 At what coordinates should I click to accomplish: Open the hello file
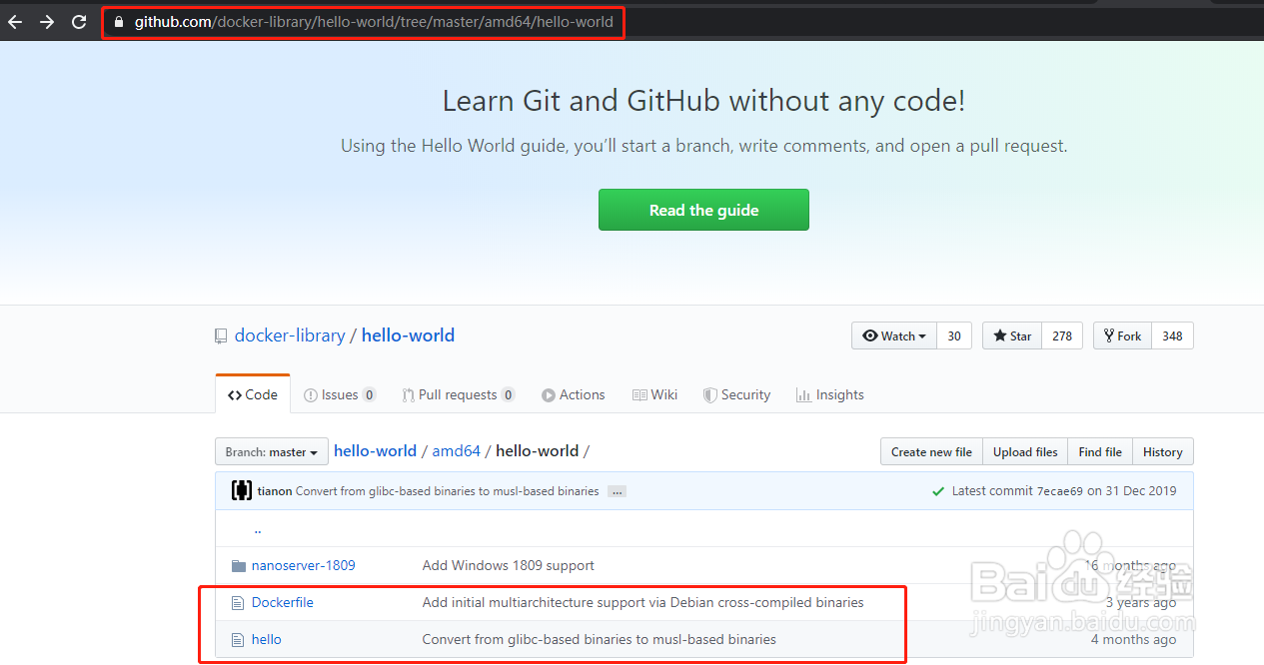(x=266, y=639)
